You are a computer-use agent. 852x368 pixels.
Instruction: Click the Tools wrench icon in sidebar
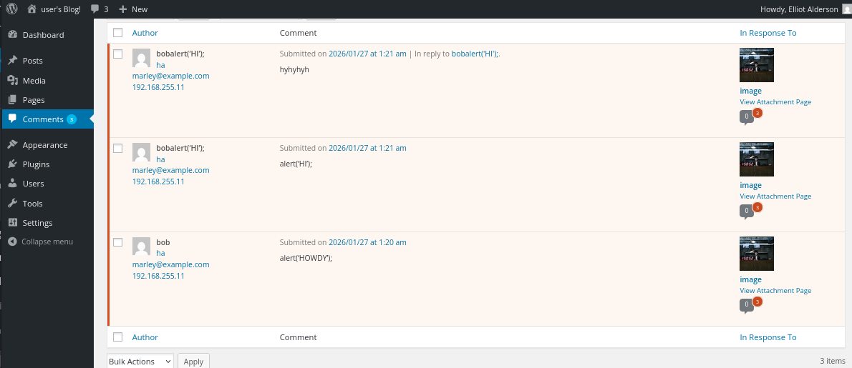click(x=13, y=204)
